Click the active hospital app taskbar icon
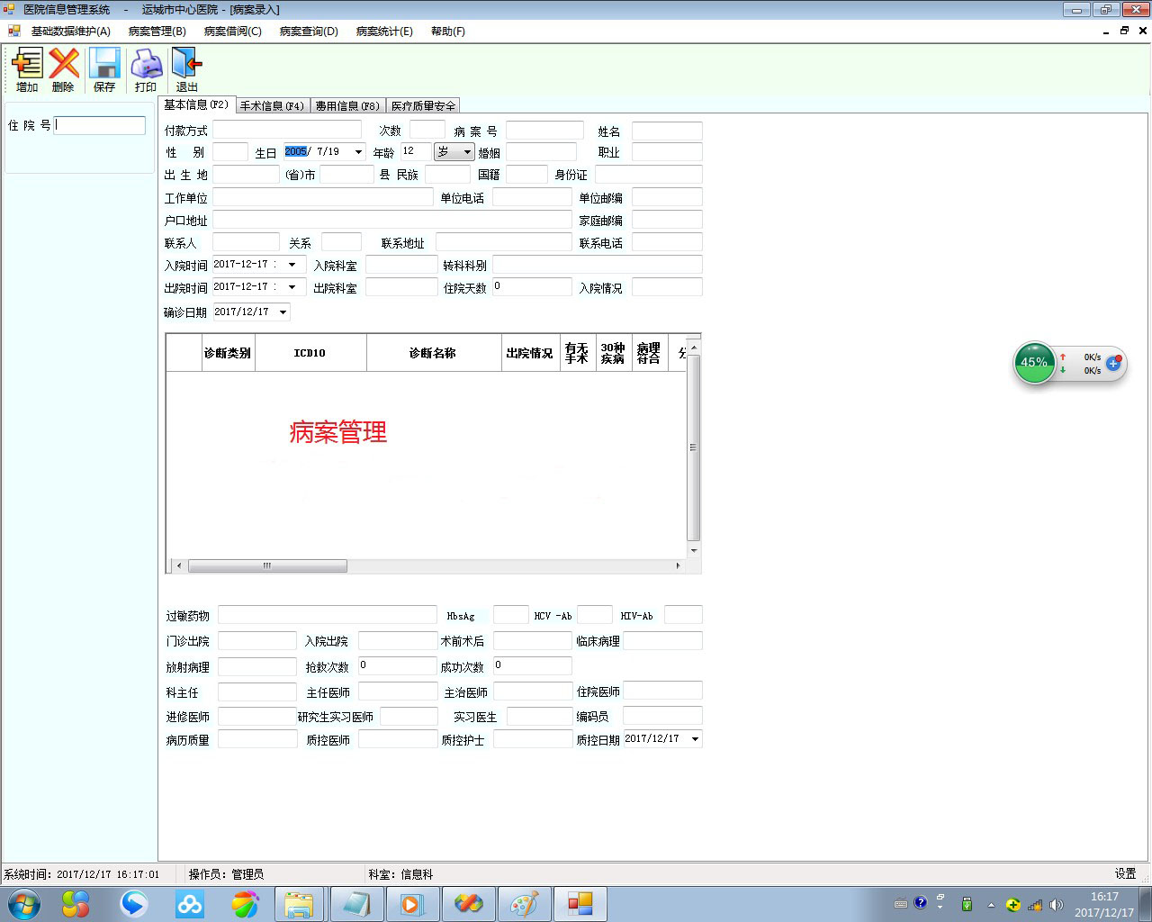 [580, 904]
